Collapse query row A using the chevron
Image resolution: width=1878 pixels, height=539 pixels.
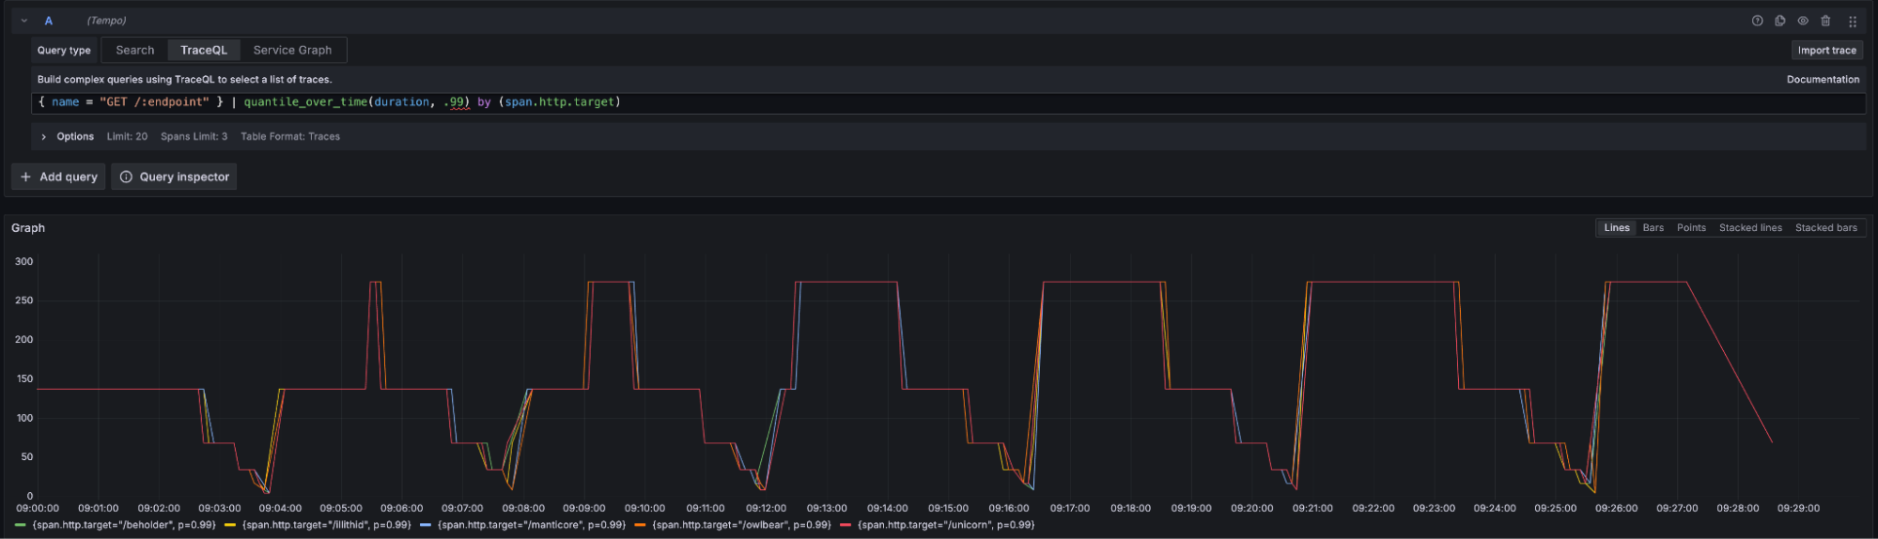point(24,21)
